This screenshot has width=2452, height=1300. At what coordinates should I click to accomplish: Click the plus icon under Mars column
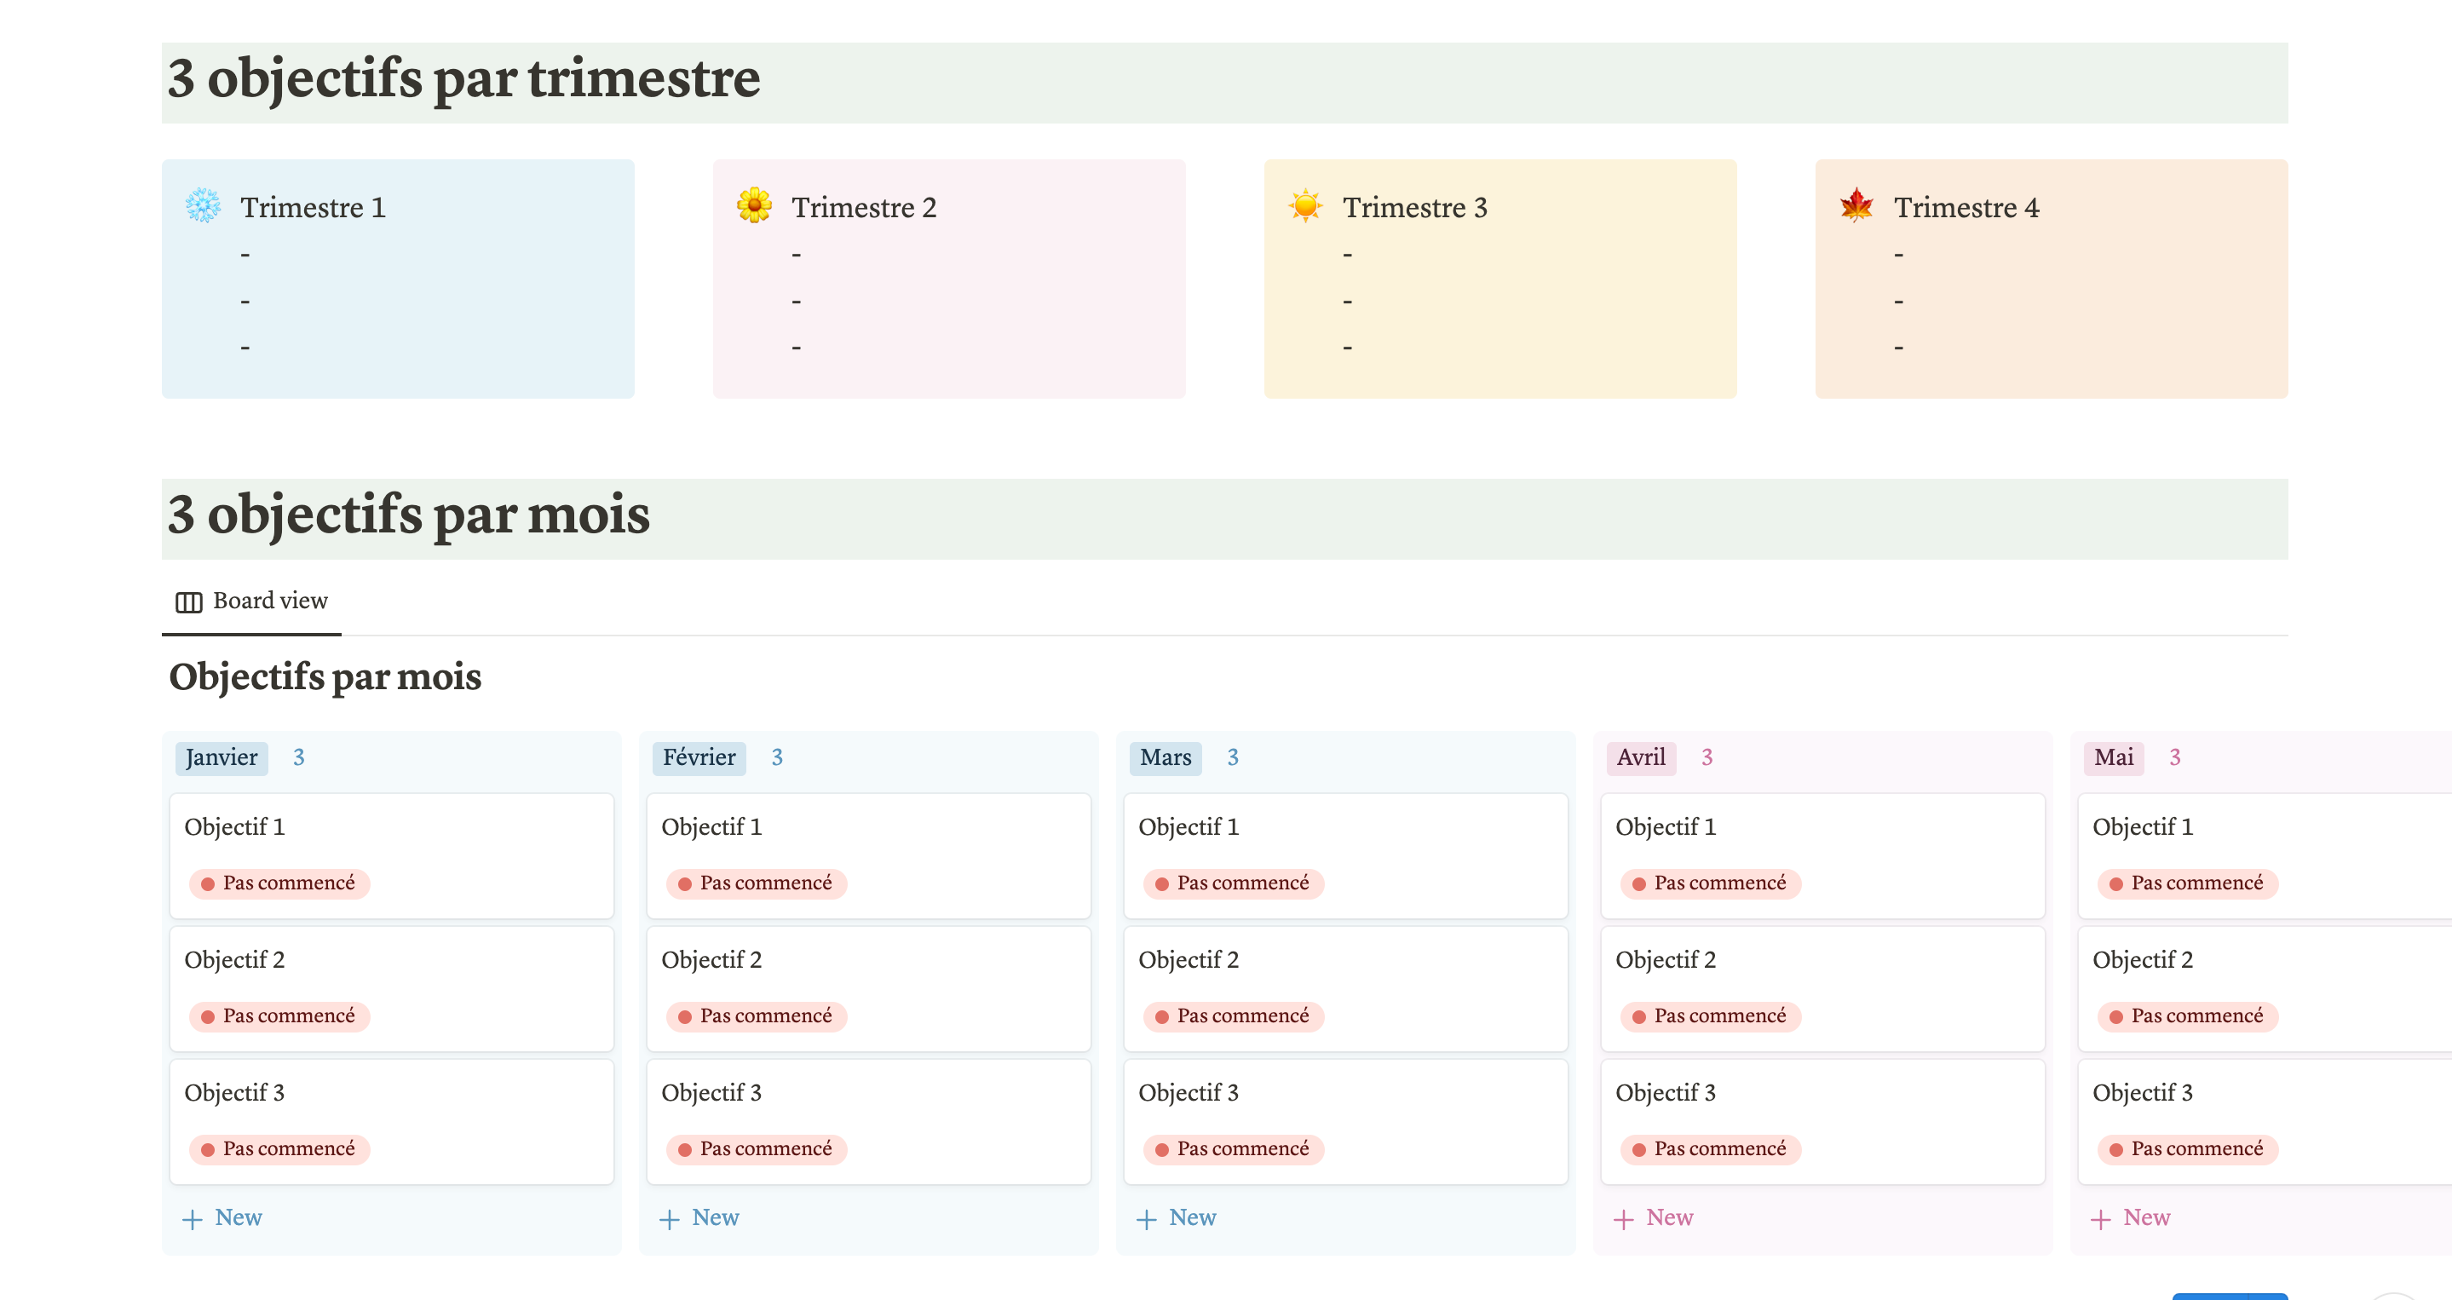(x=1146, y=1219)
